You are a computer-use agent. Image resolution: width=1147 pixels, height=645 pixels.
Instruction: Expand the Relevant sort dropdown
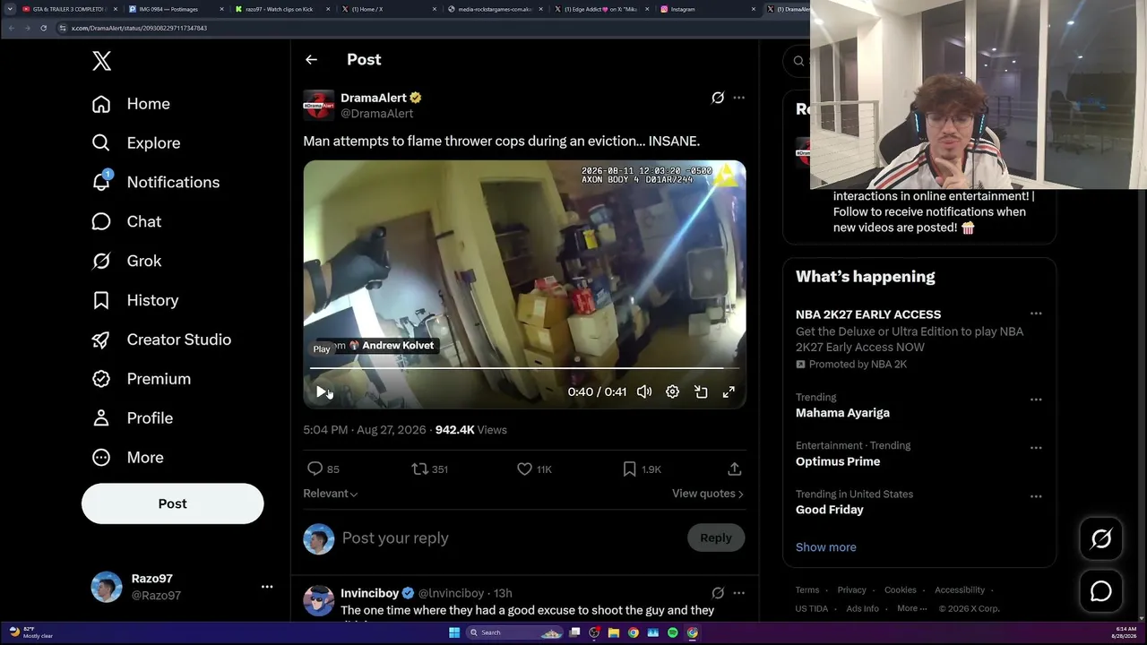click(331, 494)
